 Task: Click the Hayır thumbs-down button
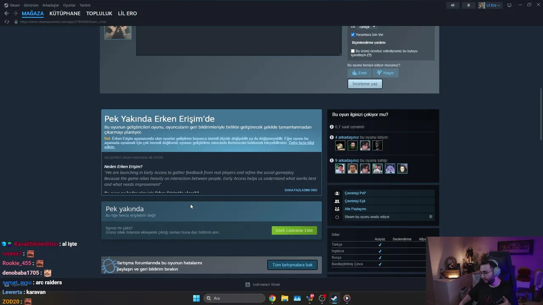(385, 73)
